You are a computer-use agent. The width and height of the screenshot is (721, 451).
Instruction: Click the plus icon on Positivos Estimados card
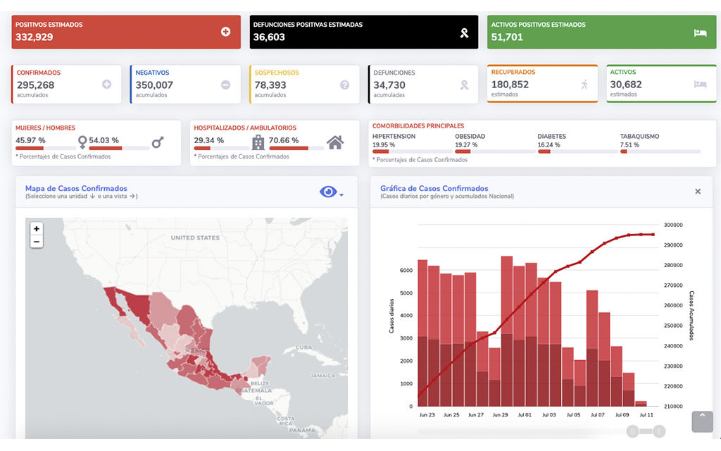tap(225, 32)
